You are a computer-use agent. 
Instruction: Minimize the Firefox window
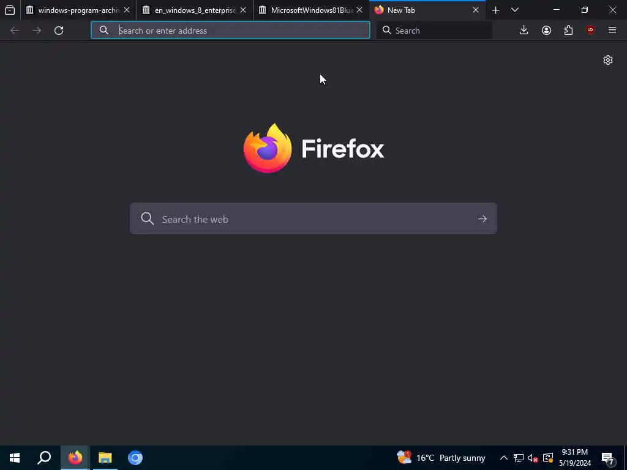coord(556,10)
